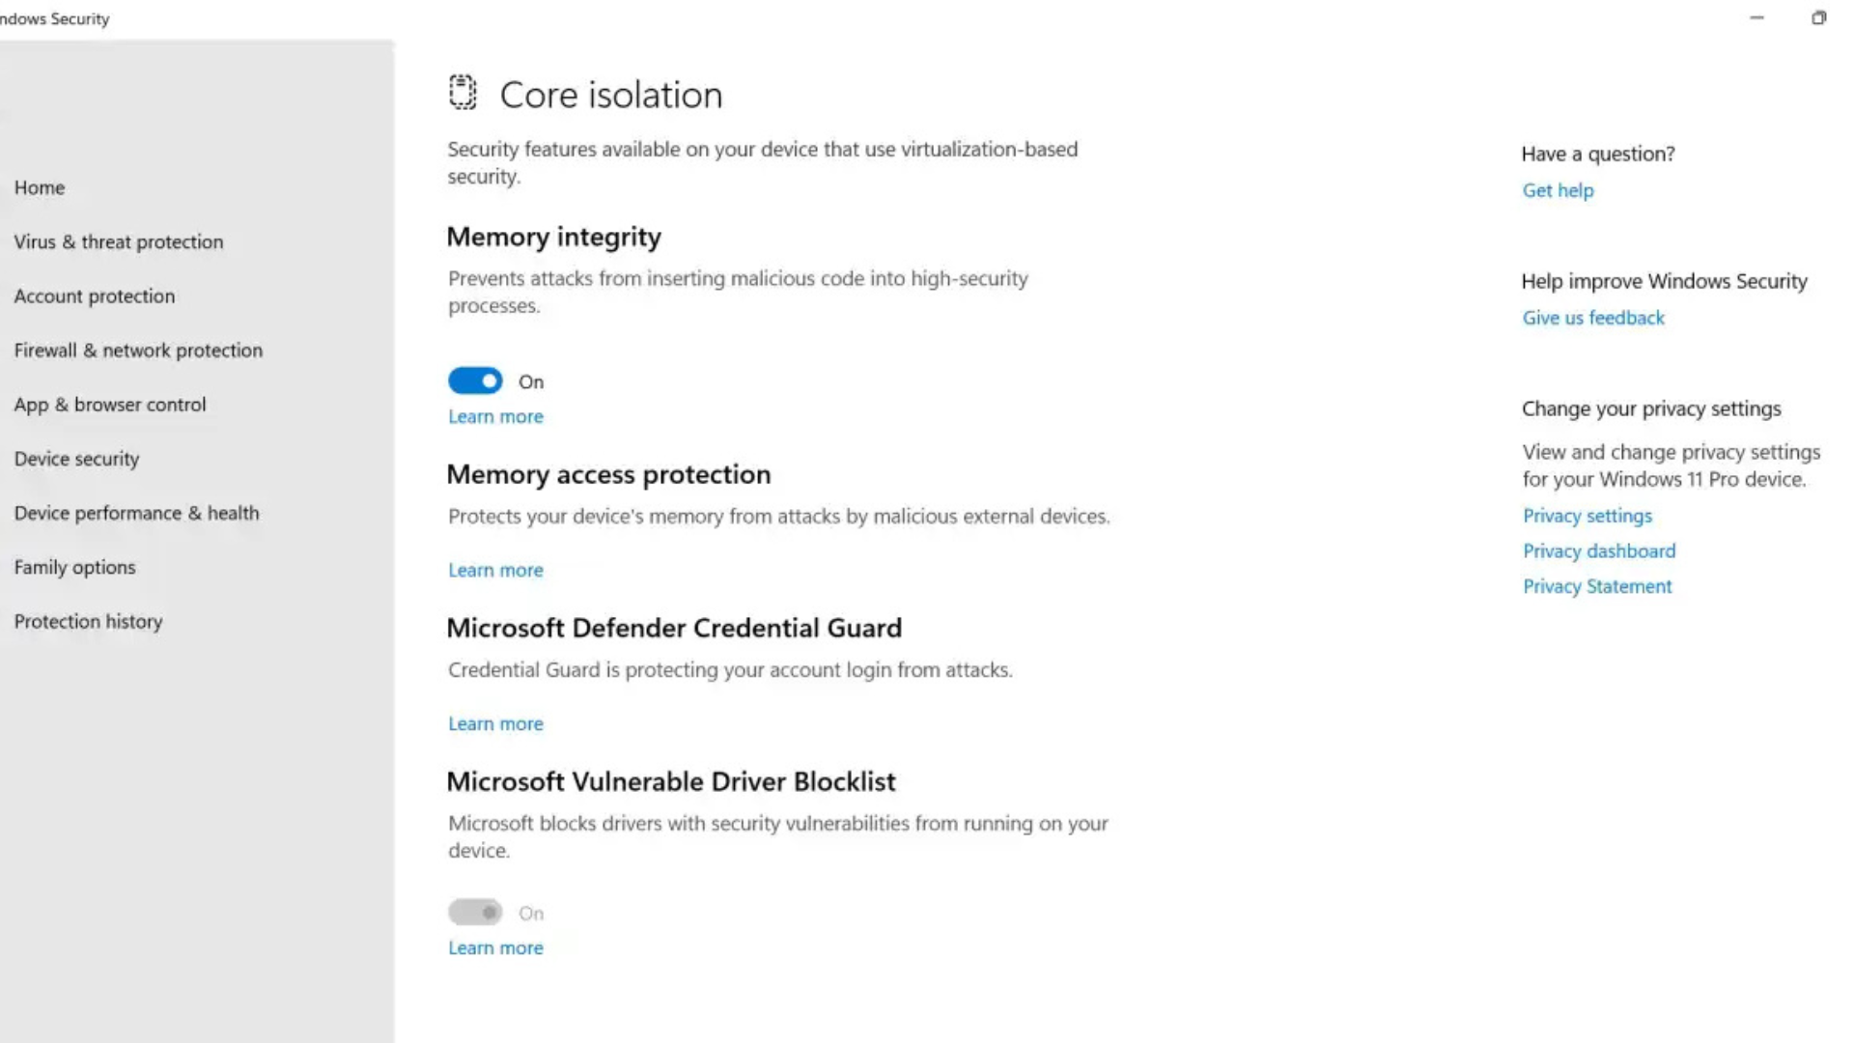The width and height of the screenshot is (1854, 1043).
Task: Select App & browser control
Action: click(x=110, y=405)
